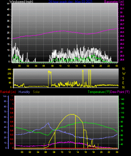This screenshot has height=156, width=131.
Task: Click 35 on the windspeed axis
Action: pos(8,21)
